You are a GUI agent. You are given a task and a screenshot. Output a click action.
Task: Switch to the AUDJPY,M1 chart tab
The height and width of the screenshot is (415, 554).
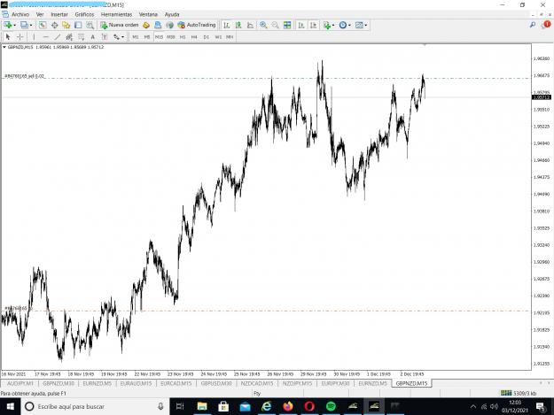pos(20,383)
